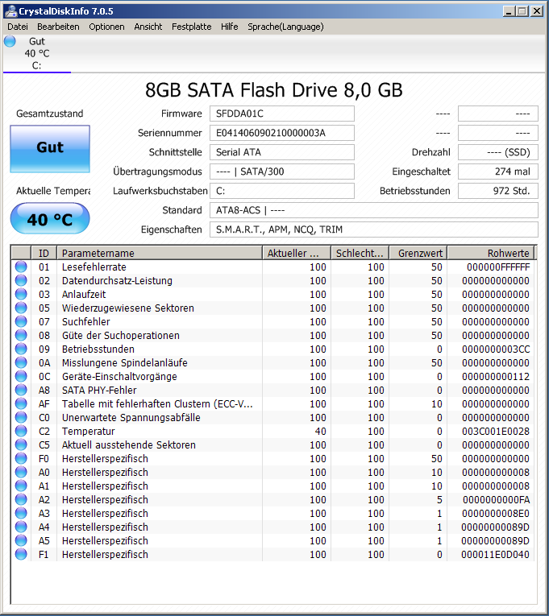Viewport: 549px width, 616px height.
Task: Click the status orb for Datendurchsatz-Leistung
Action: [x=21, y=280]
